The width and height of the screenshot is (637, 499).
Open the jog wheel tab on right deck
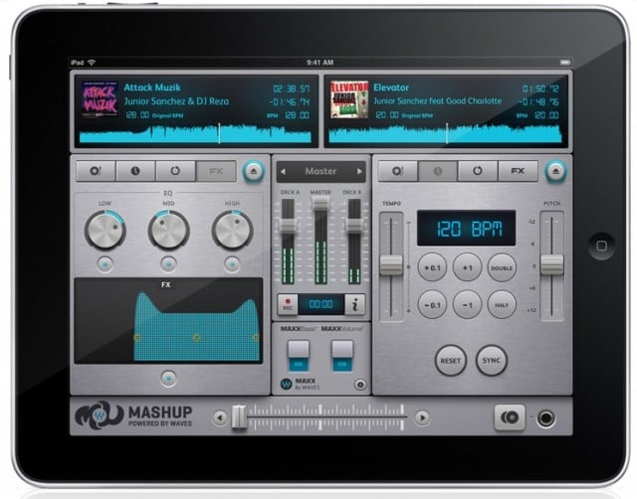point(398,171)
